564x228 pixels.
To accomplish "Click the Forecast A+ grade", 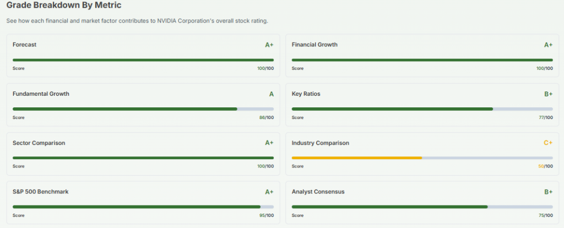I will [x=269, y=45].
